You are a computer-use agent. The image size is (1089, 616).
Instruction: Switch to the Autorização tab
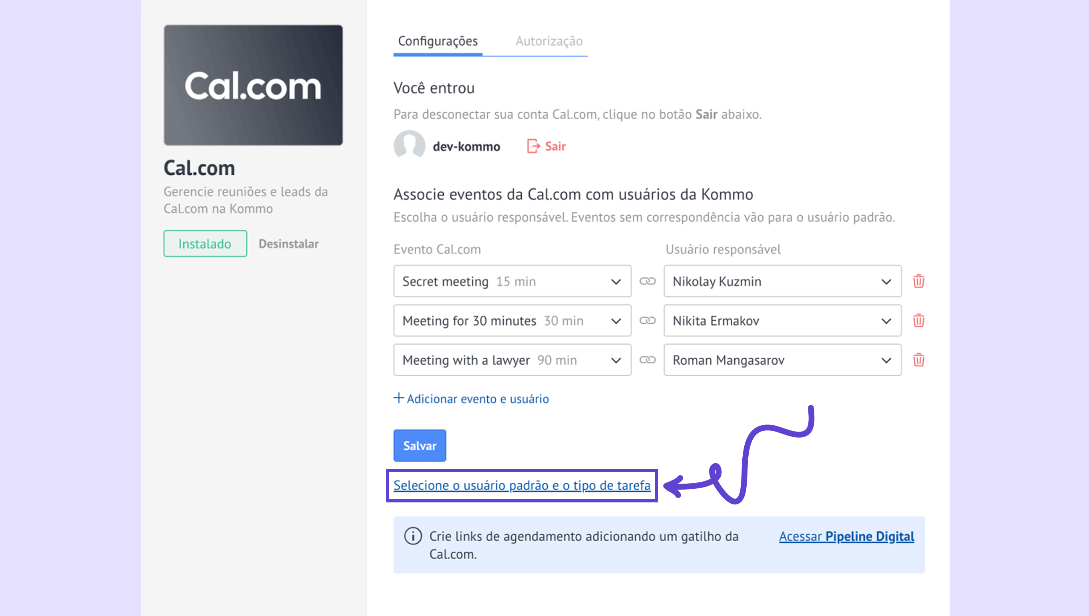[549, 41]
